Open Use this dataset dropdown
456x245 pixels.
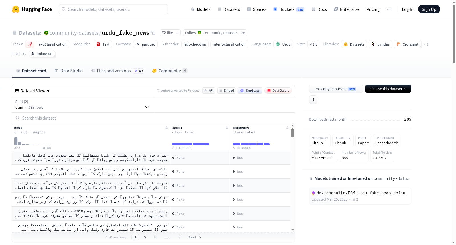(x=388, y=89)
